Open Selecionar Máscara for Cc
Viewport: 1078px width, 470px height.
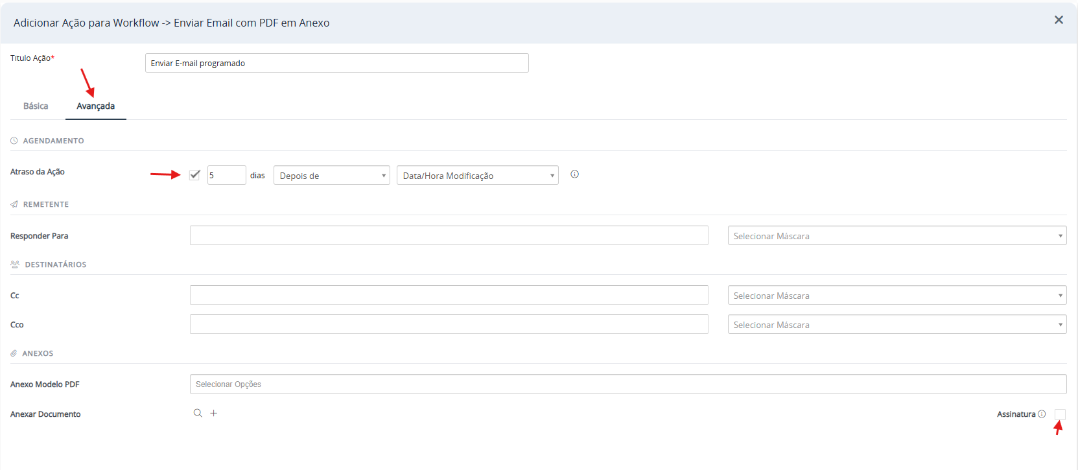pos(897,295)
